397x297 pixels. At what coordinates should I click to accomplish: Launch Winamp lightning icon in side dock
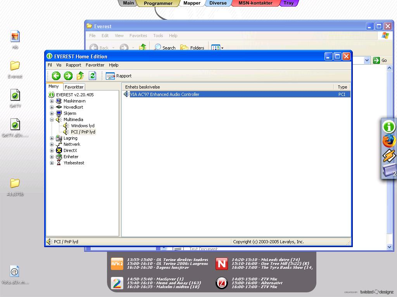coord(388,155)
